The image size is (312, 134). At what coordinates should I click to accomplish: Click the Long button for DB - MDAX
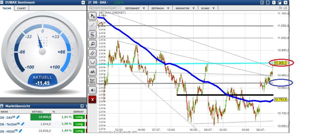[79, 131]
